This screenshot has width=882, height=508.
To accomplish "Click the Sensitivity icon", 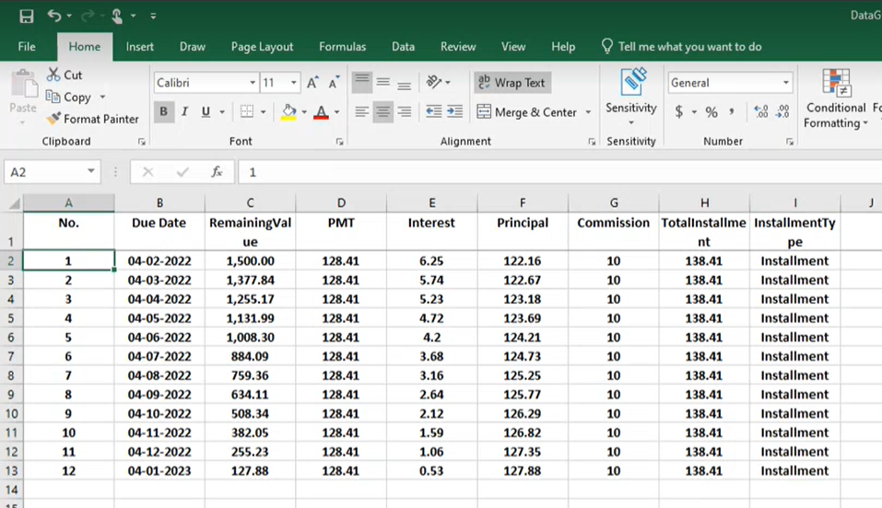I will [631, 83].
